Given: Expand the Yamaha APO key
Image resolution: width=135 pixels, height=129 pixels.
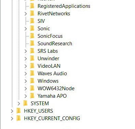Looking at the screenshot, I should [x=26, y=96].
